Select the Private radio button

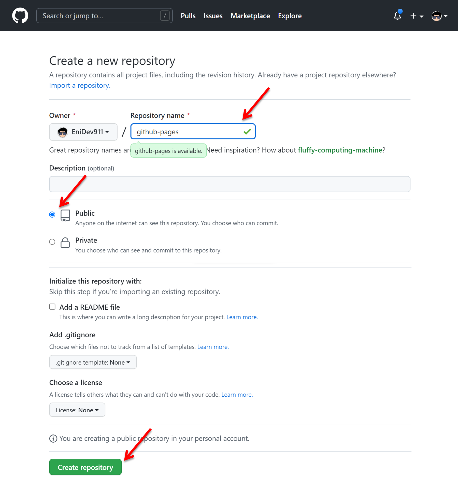click(x=52, y=242)
